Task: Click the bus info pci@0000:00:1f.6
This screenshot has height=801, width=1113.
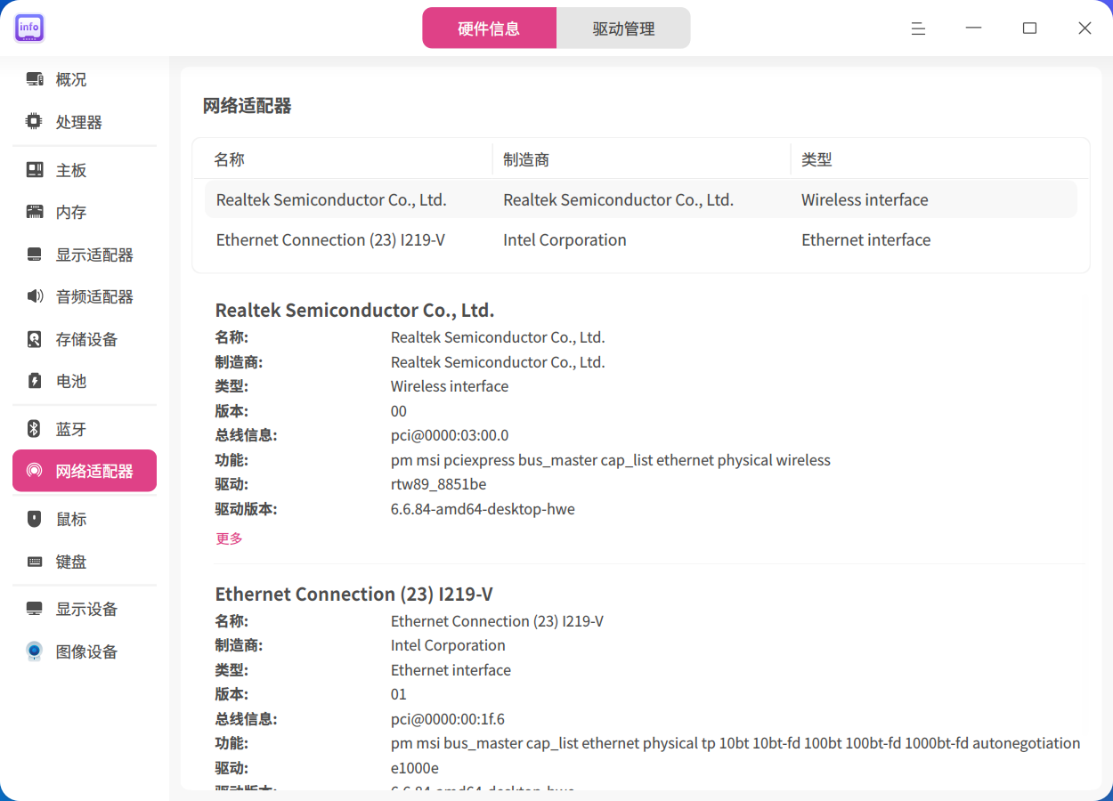Action: (x=448, y=719)
